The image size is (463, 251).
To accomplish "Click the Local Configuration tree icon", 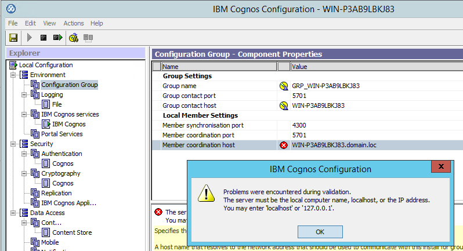I will click(x=13, y=65).
